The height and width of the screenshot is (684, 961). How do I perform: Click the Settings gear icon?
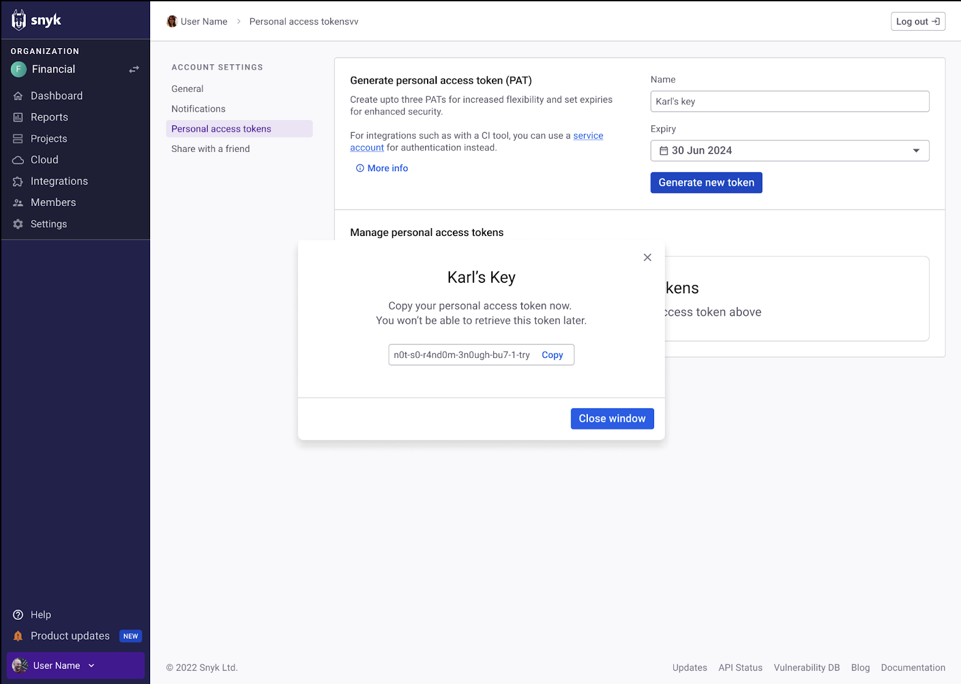point(18,224)
